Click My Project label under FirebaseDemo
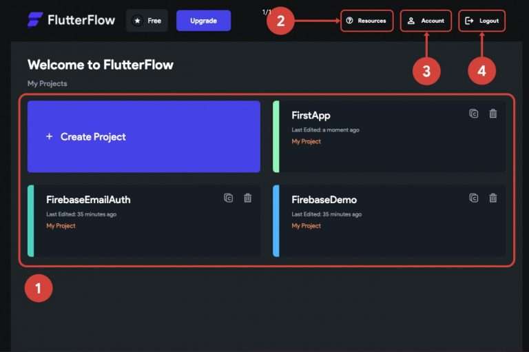 (306, 226)
